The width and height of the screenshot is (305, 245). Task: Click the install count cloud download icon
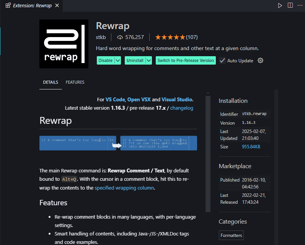[x=120, y=37]
